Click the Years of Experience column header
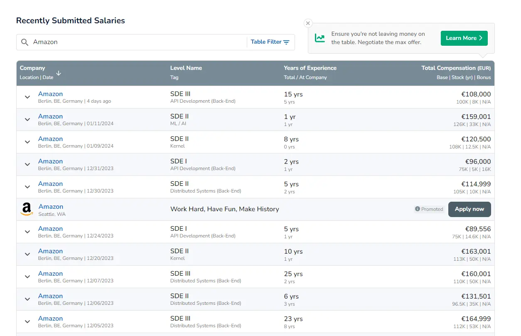The image size is (521, 336). point(310,68)
